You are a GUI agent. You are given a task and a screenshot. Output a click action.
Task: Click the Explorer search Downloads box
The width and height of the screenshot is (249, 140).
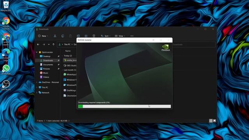194,45
